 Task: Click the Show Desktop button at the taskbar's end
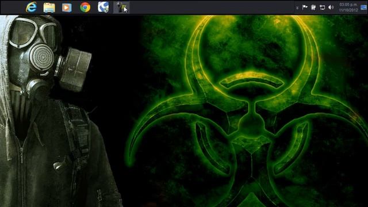coord(363,7)
